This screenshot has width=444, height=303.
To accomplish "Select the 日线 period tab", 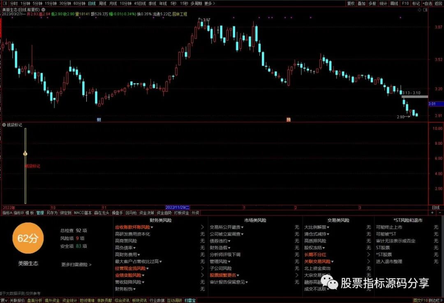I will (92, 3).
